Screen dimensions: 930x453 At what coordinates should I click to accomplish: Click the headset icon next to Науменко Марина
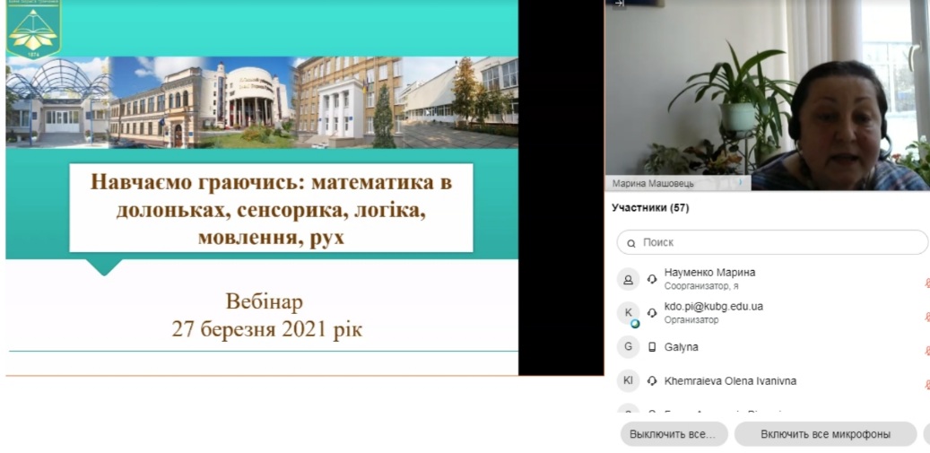[652, 279]
